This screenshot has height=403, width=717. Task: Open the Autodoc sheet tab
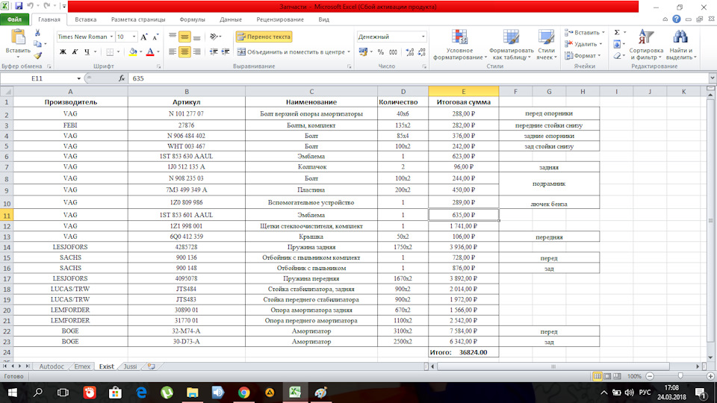pyautogui.click(x=52, y=366)
